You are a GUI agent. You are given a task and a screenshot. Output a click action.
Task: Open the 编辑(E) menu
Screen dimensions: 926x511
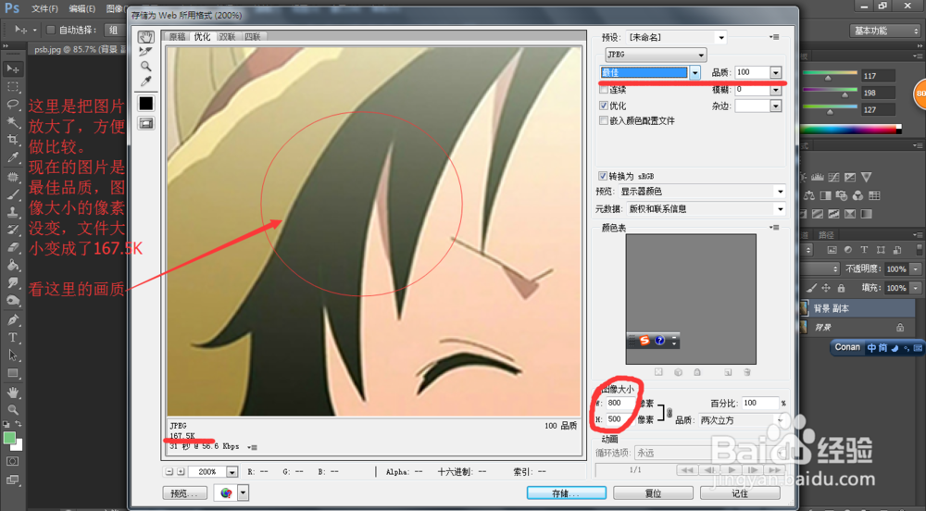pyautogui.click(x=82, y=9)
